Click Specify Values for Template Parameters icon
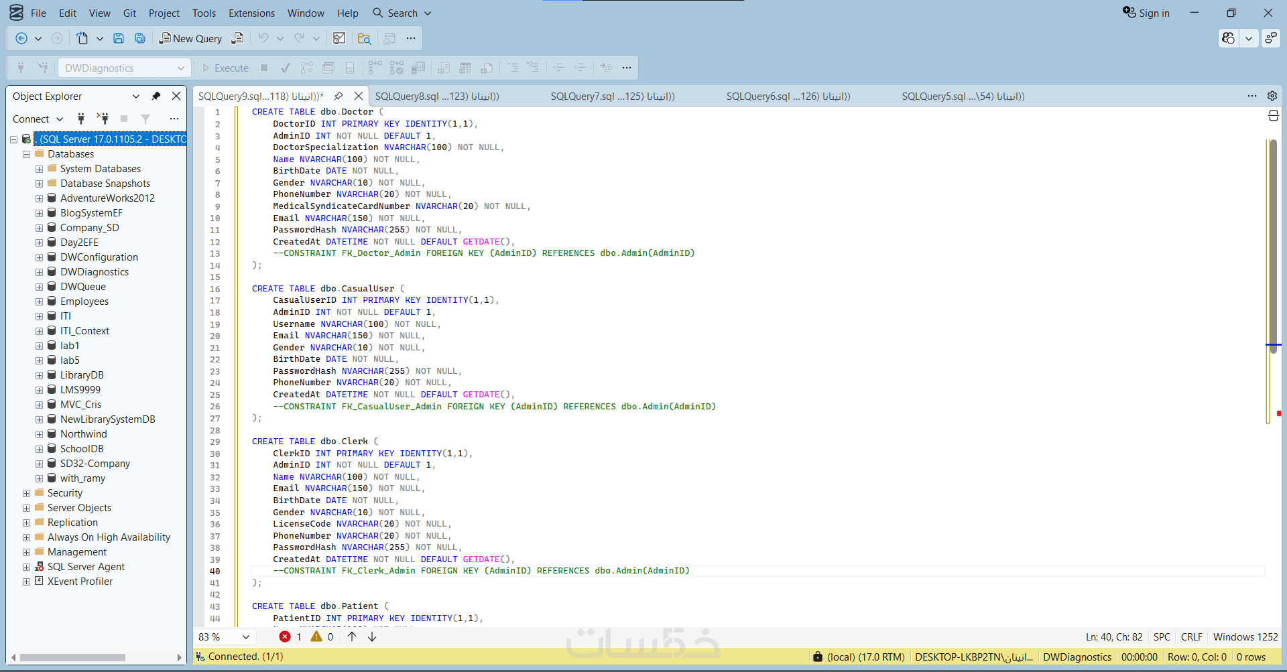1287x672 pixels. 606,68
